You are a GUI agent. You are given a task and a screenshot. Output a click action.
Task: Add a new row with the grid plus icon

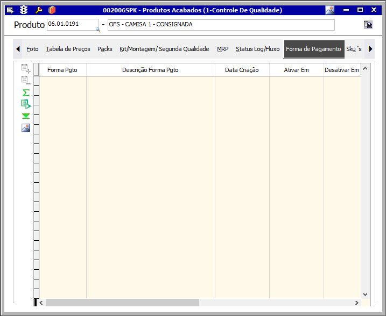pos(26,69)
